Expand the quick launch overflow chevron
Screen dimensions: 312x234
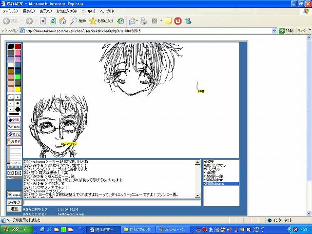80,228
